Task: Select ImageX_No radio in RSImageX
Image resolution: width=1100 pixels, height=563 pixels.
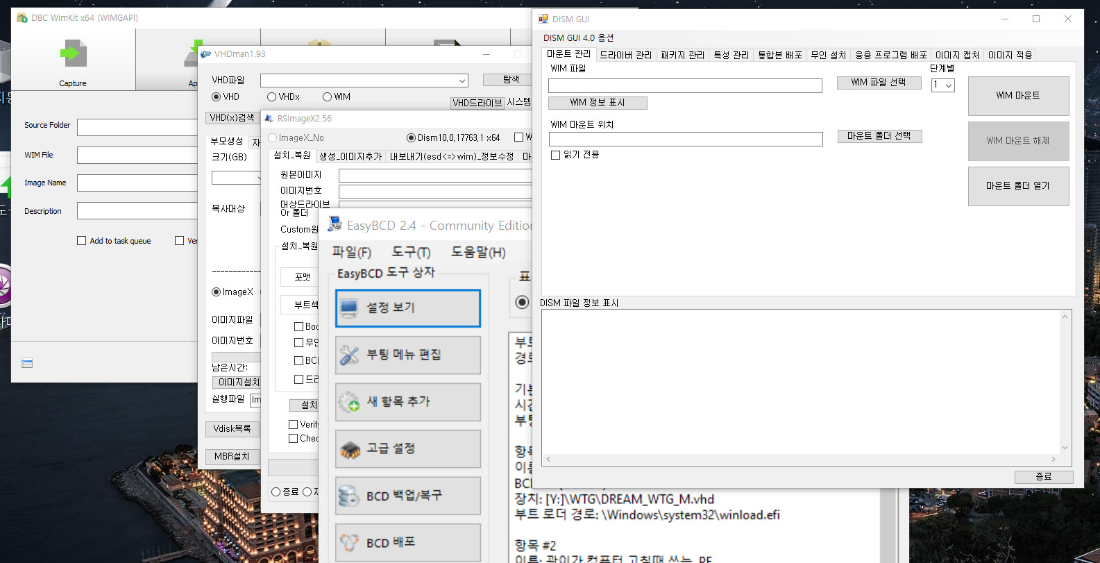Action: tap(272, 138)
